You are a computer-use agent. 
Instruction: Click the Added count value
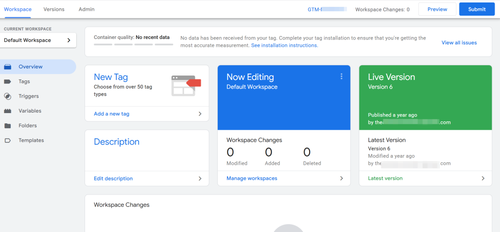(x=269, y=153)
